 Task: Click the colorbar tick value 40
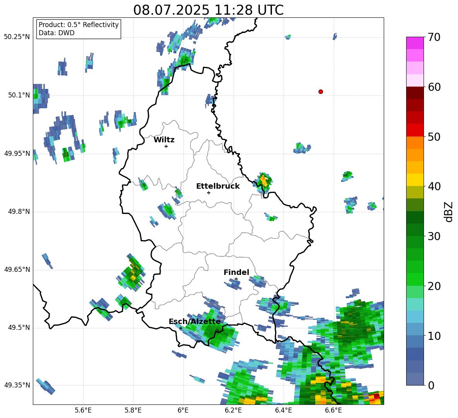click(x=434, y=186)
